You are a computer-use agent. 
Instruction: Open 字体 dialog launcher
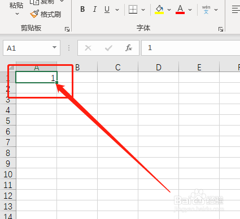pyautogui.click(x=221, y=29)
